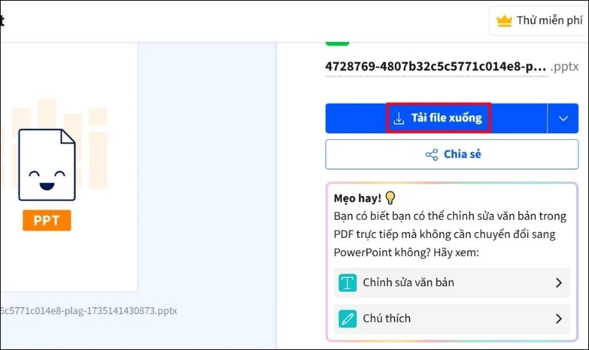Screen dimensions: 589x350
Task: Open the Chú thích tool
Action: 386,318
